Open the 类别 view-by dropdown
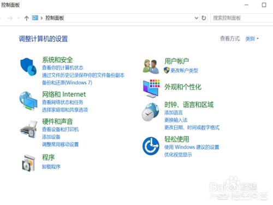 (x=252, y=39)
